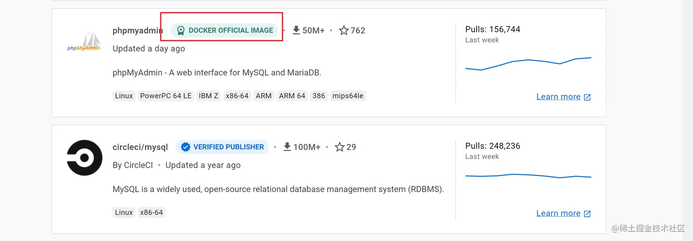Image resolution: width=693 pixels, height=241 pixels.
Task: Click the star icon next to 29
Action: click(x=340, y=147)
